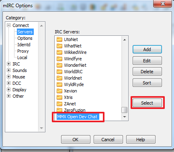Click the WorldIRC folder icon
This screenshot has height=152, width=174.
pyautogui.click(x=59, y=72)
